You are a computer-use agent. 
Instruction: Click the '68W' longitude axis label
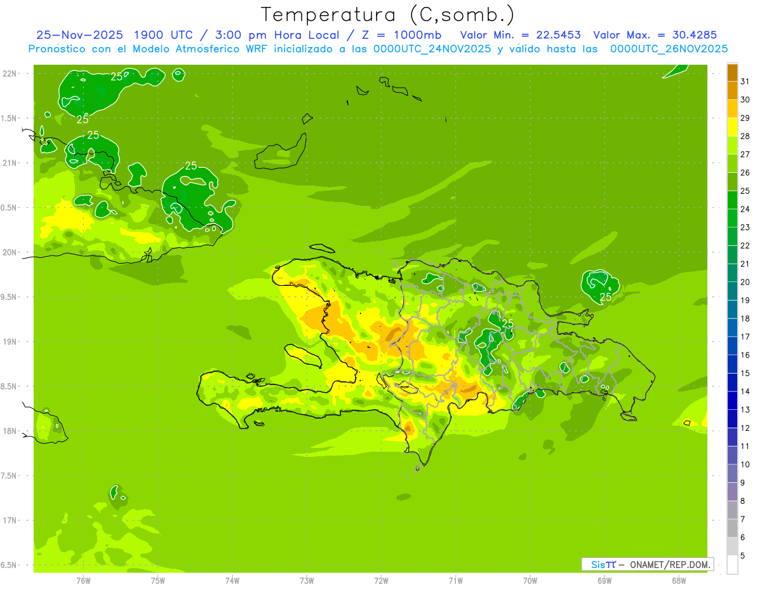click(679, 580)
